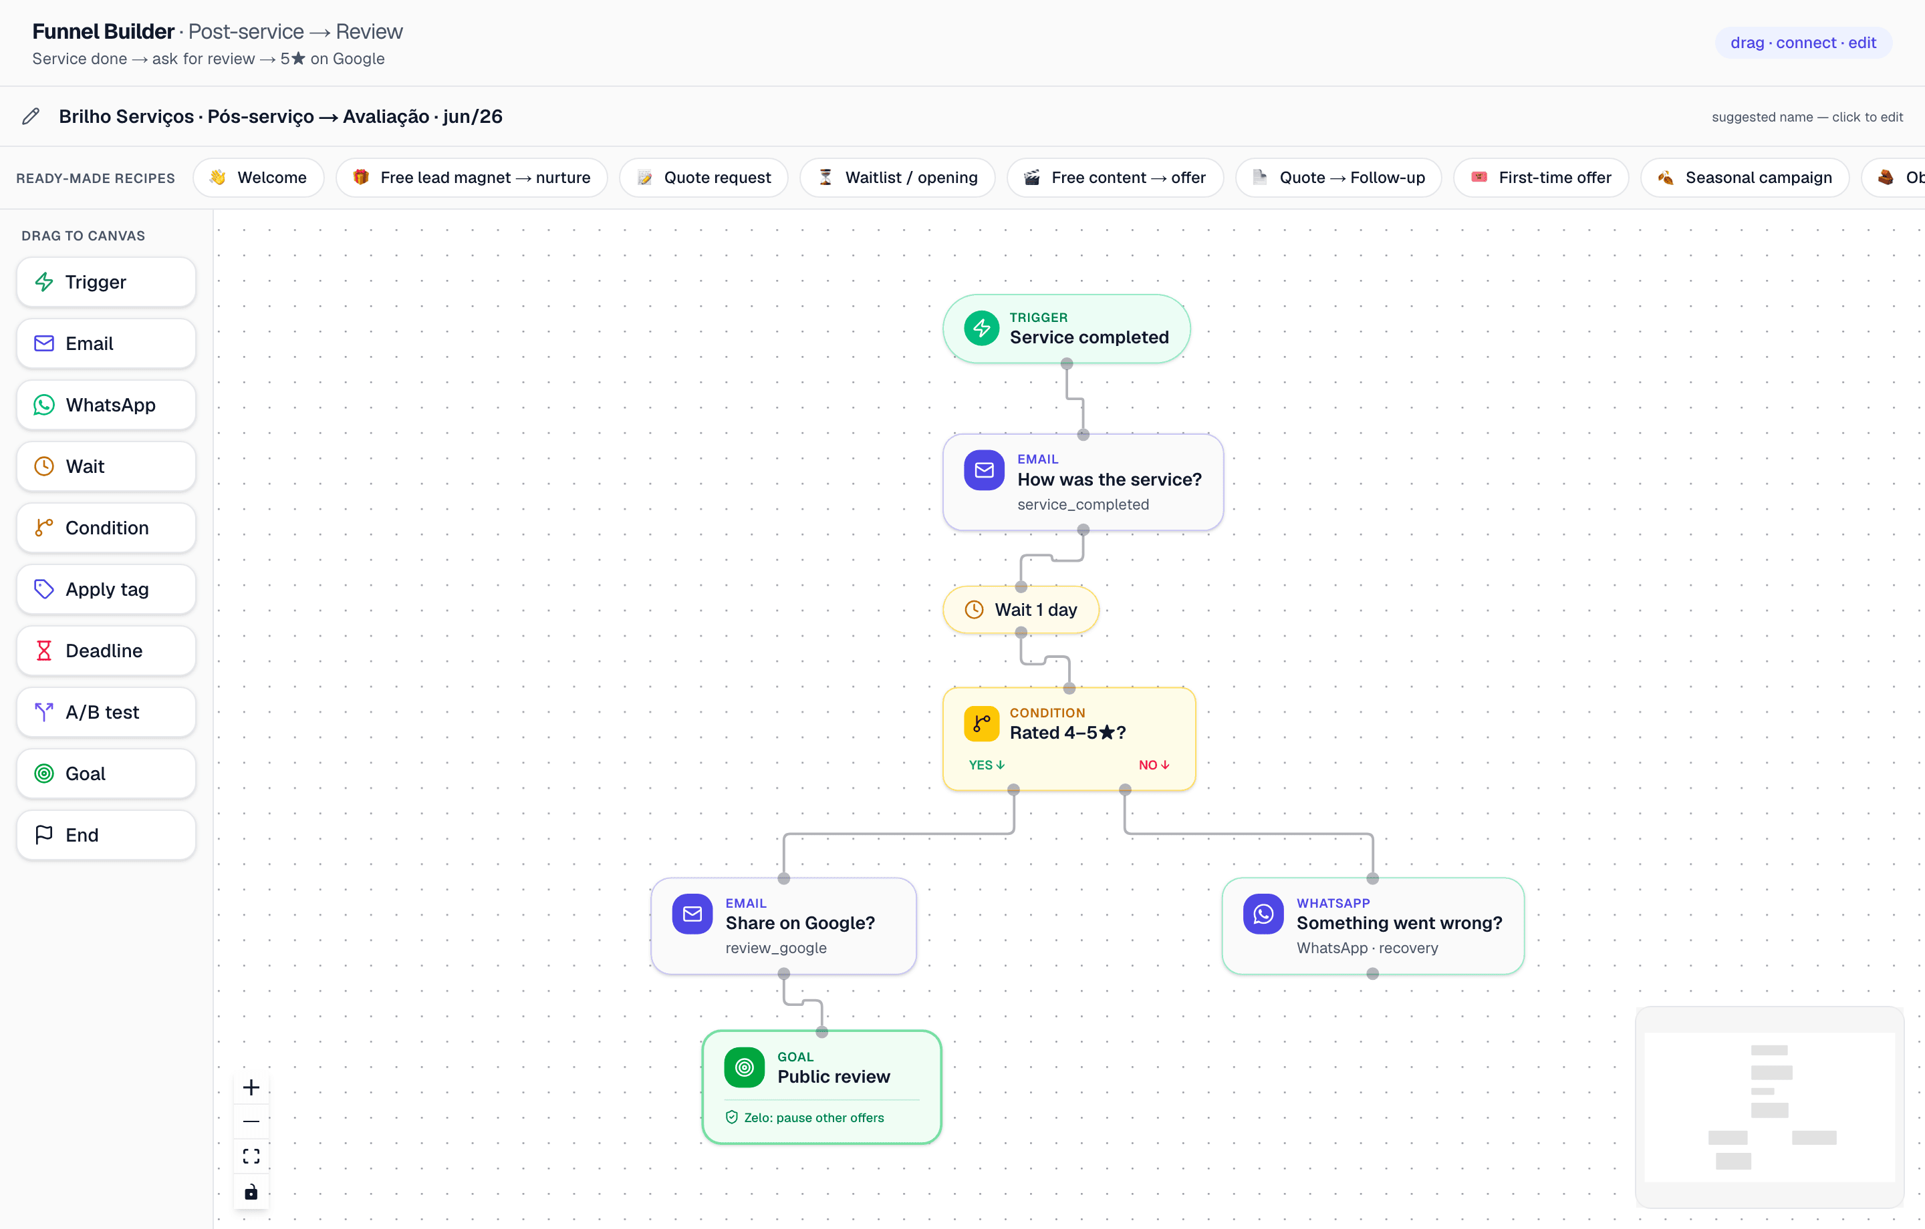
Task: Click the green bolt icon on Service completed node
Action: (x=982, y=329)
